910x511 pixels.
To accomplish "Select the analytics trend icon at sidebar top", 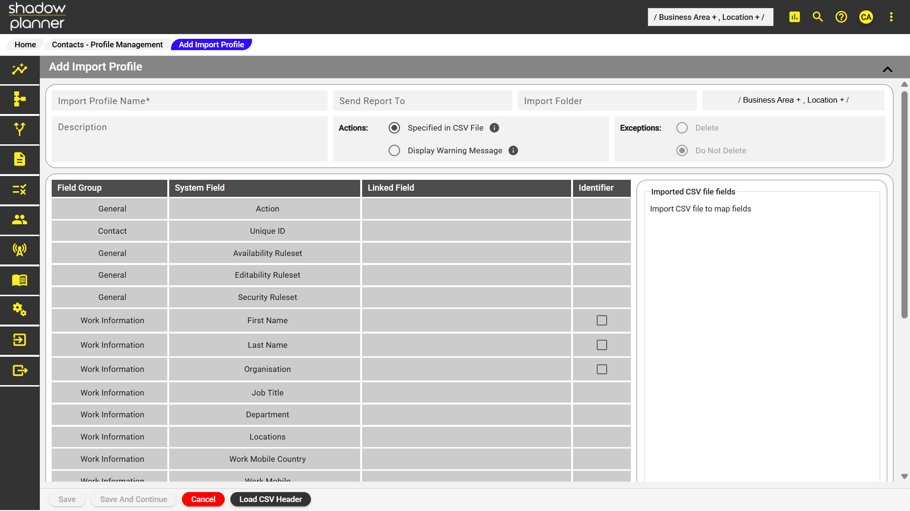I will (x=19, y=69).
